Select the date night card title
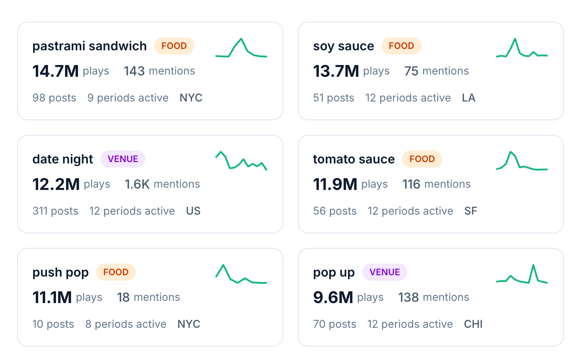The height and width of the screenshot is (361, 582). (62, 159)
